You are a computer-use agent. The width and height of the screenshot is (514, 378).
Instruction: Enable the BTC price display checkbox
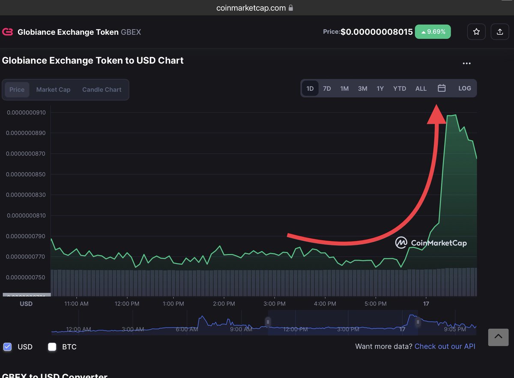click(x=52, y=347)
